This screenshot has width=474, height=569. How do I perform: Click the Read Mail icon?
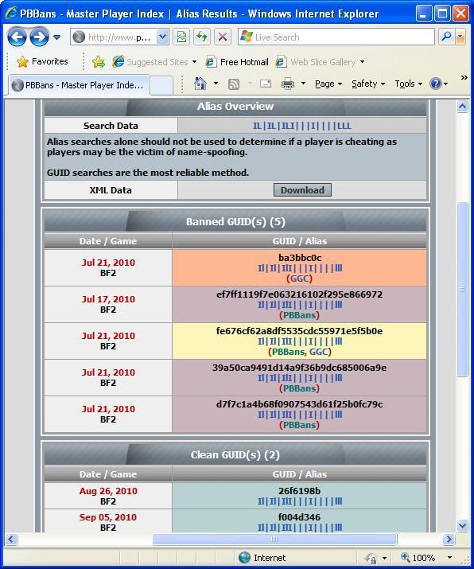(x=266, y=84)
